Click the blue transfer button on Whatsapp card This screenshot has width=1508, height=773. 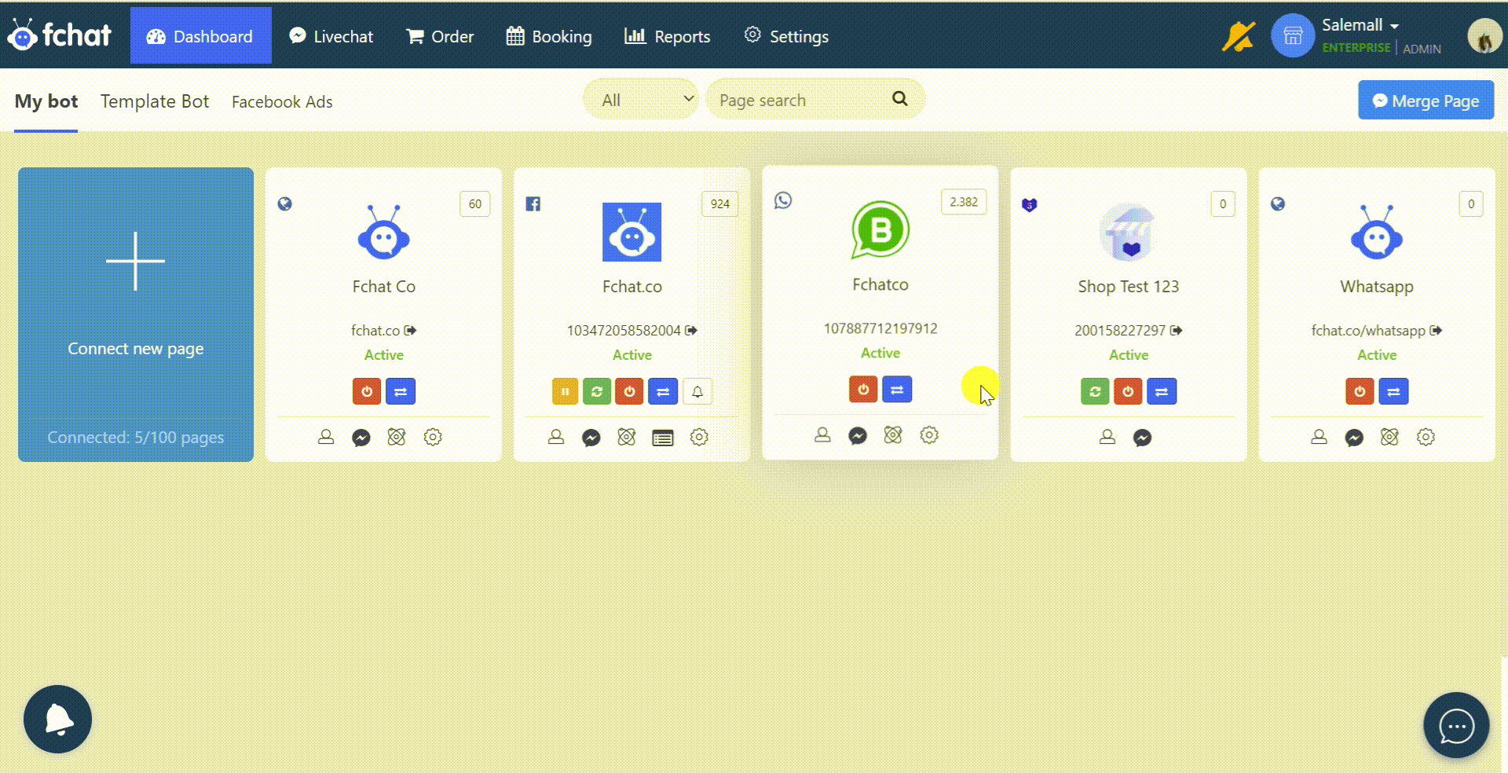[1393, 391]
